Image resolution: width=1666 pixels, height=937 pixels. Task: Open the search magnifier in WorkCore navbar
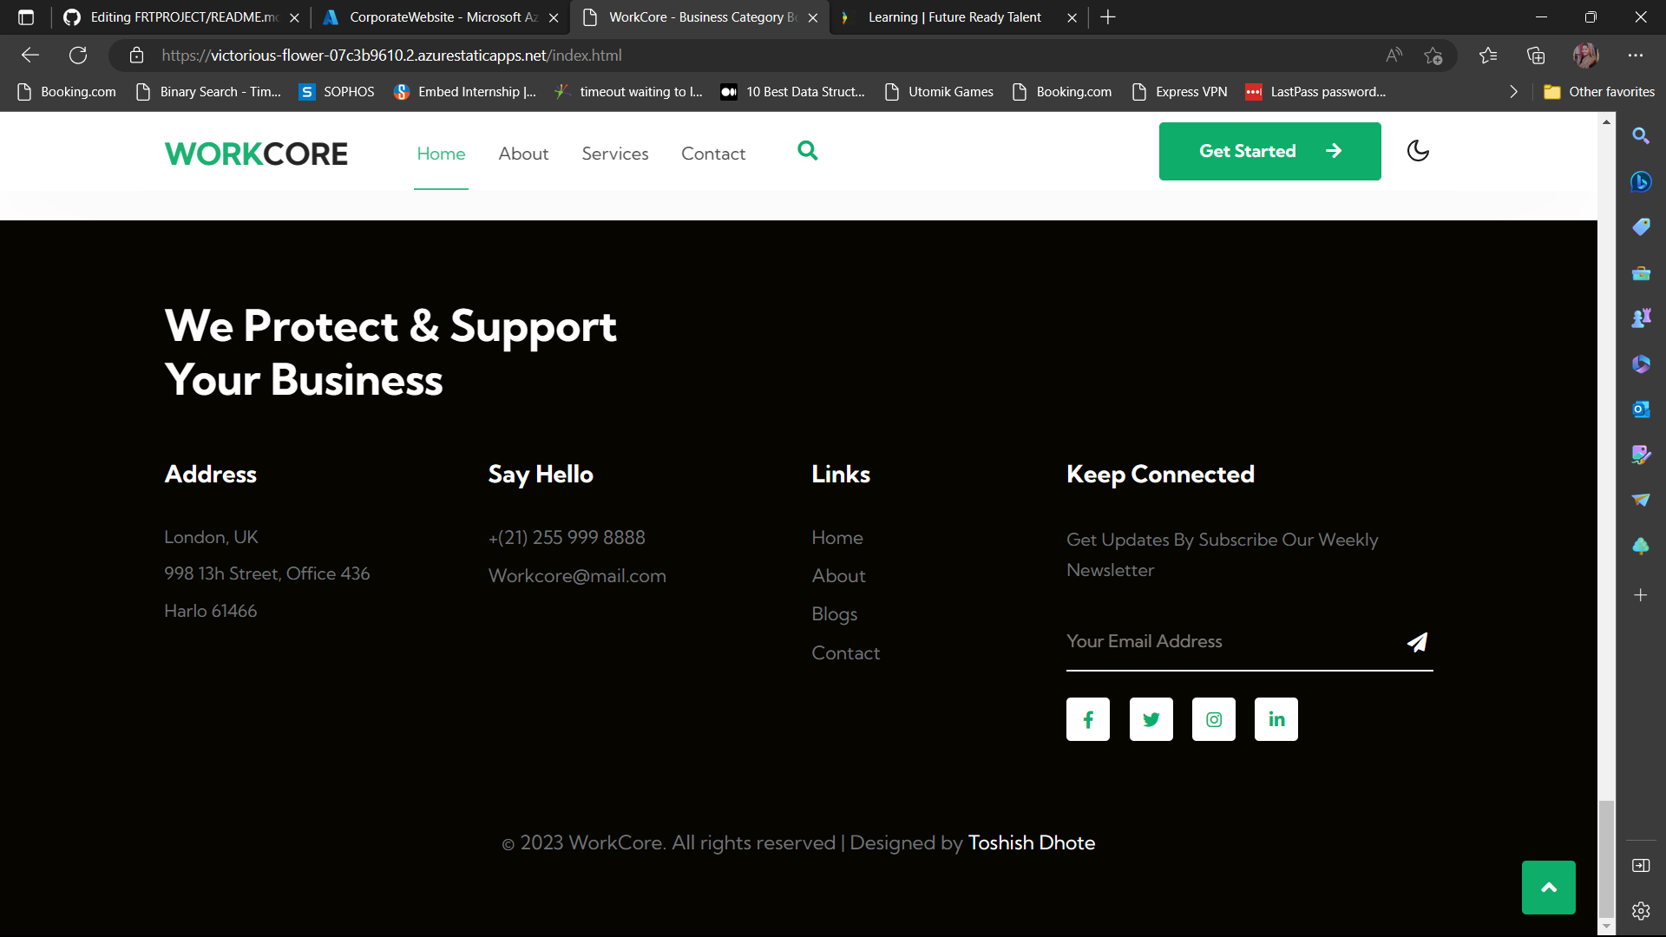808,151
